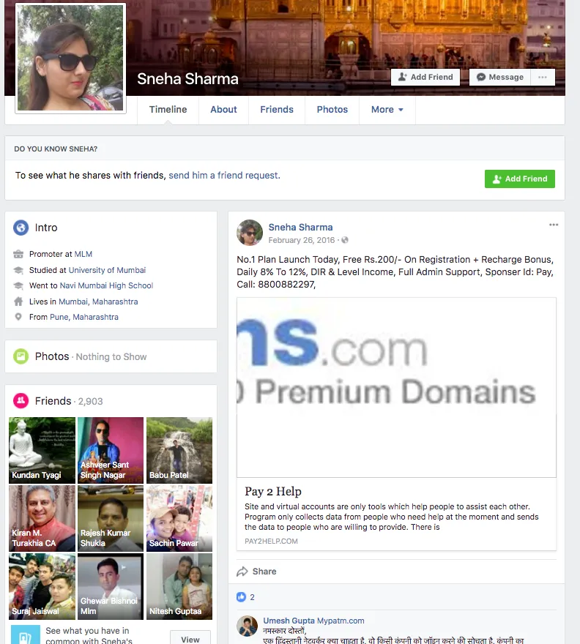
Task: Expand the More dropdown tab
Action: coord(387,110)
